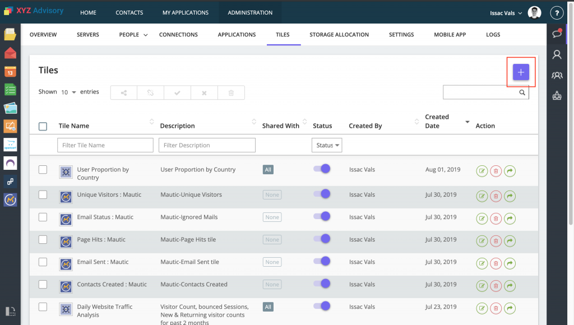This screenshot has height=325, width=574.
Task: Switch to the Storage Allocation tab
Action: [339, 34]
